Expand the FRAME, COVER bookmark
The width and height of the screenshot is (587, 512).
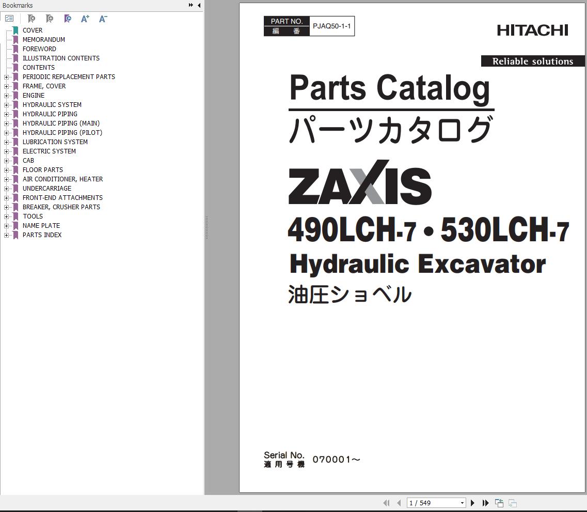click(x=6, y=86)
